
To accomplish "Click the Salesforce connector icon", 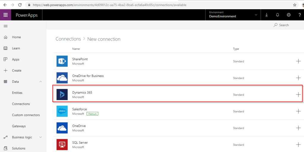I will 62,111.
